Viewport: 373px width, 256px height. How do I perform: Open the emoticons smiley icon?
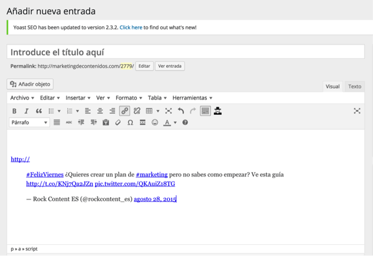click(x=155, y=123)
